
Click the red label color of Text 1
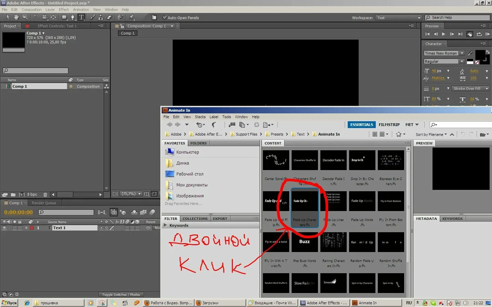click(32, 228)
